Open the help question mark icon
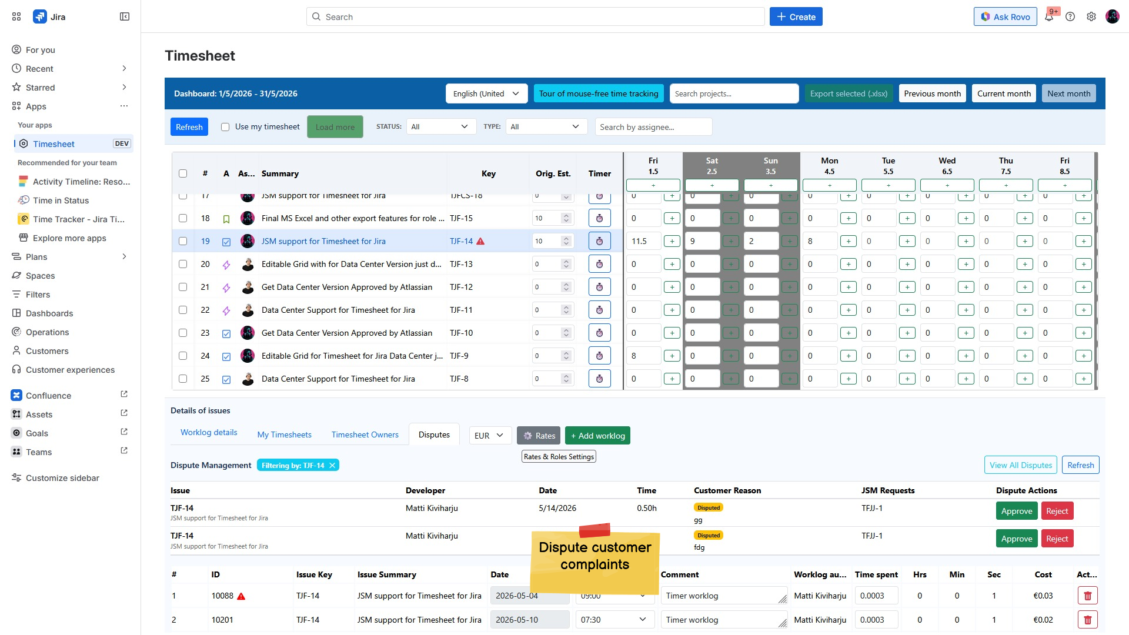Image resolution: width=1129 pixels, height=635 pixels. pos(1070,16)
